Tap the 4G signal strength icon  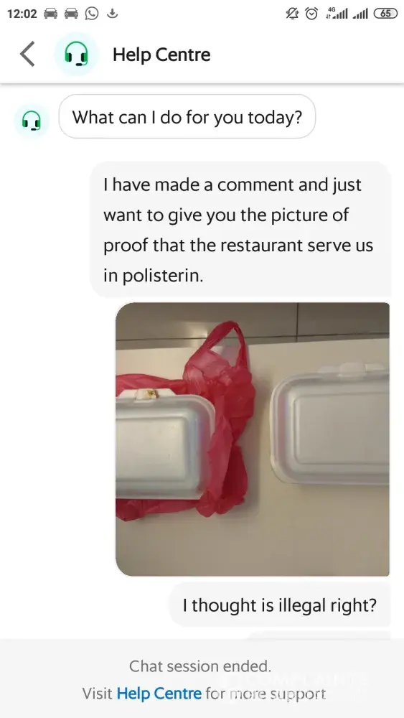pos(337,14)
